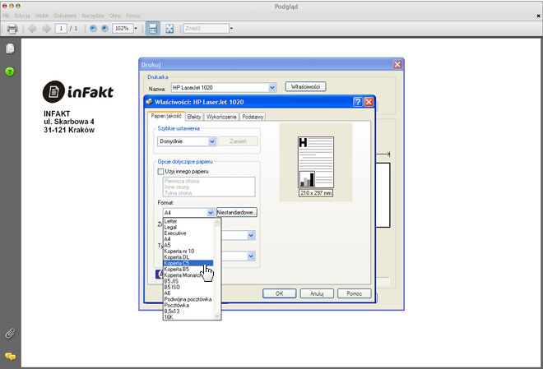The width and height of the screenshot is (543, 369).
Task: Click the printer icon in the toolbar
Action: click(x=12, y=29)
